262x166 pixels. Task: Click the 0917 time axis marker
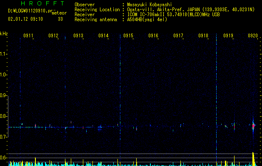pyautogui.click(x=178, y=36)
